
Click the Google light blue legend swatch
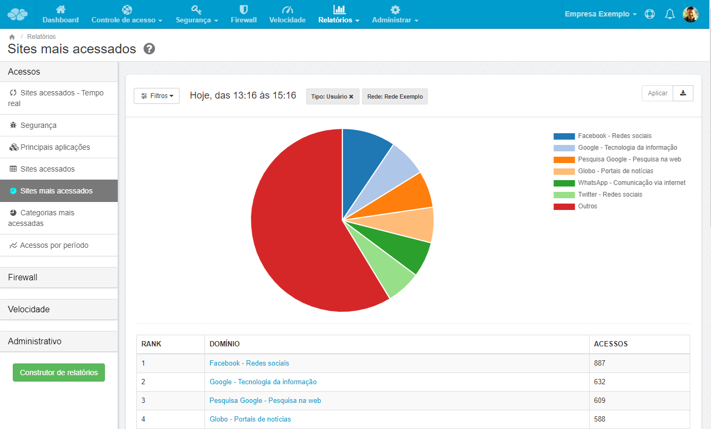click(x=564, y=148)
